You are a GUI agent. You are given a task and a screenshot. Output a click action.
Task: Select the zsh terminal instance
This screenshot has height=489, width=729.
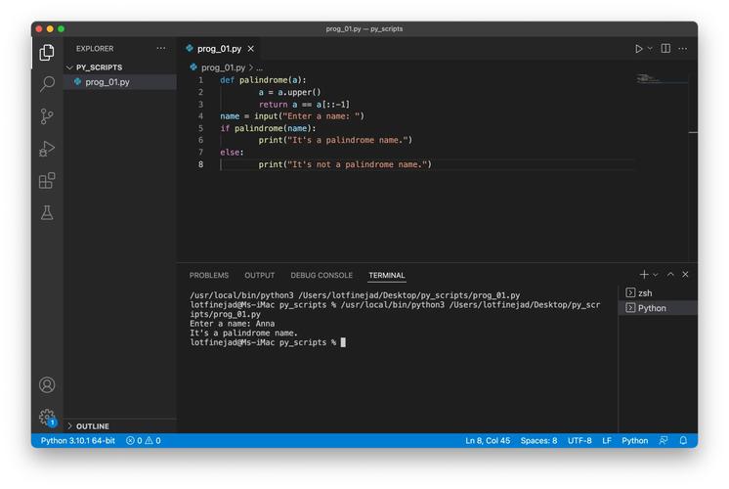pyautogui.click(x=658, y=293)
